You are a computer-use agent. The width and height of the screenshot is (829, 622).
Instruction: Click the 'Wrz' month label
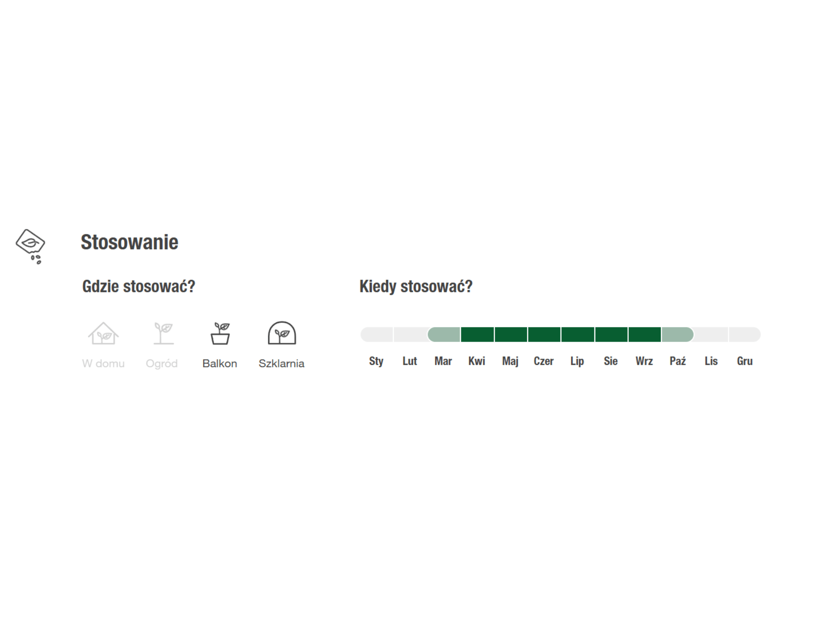pos(644,361)
